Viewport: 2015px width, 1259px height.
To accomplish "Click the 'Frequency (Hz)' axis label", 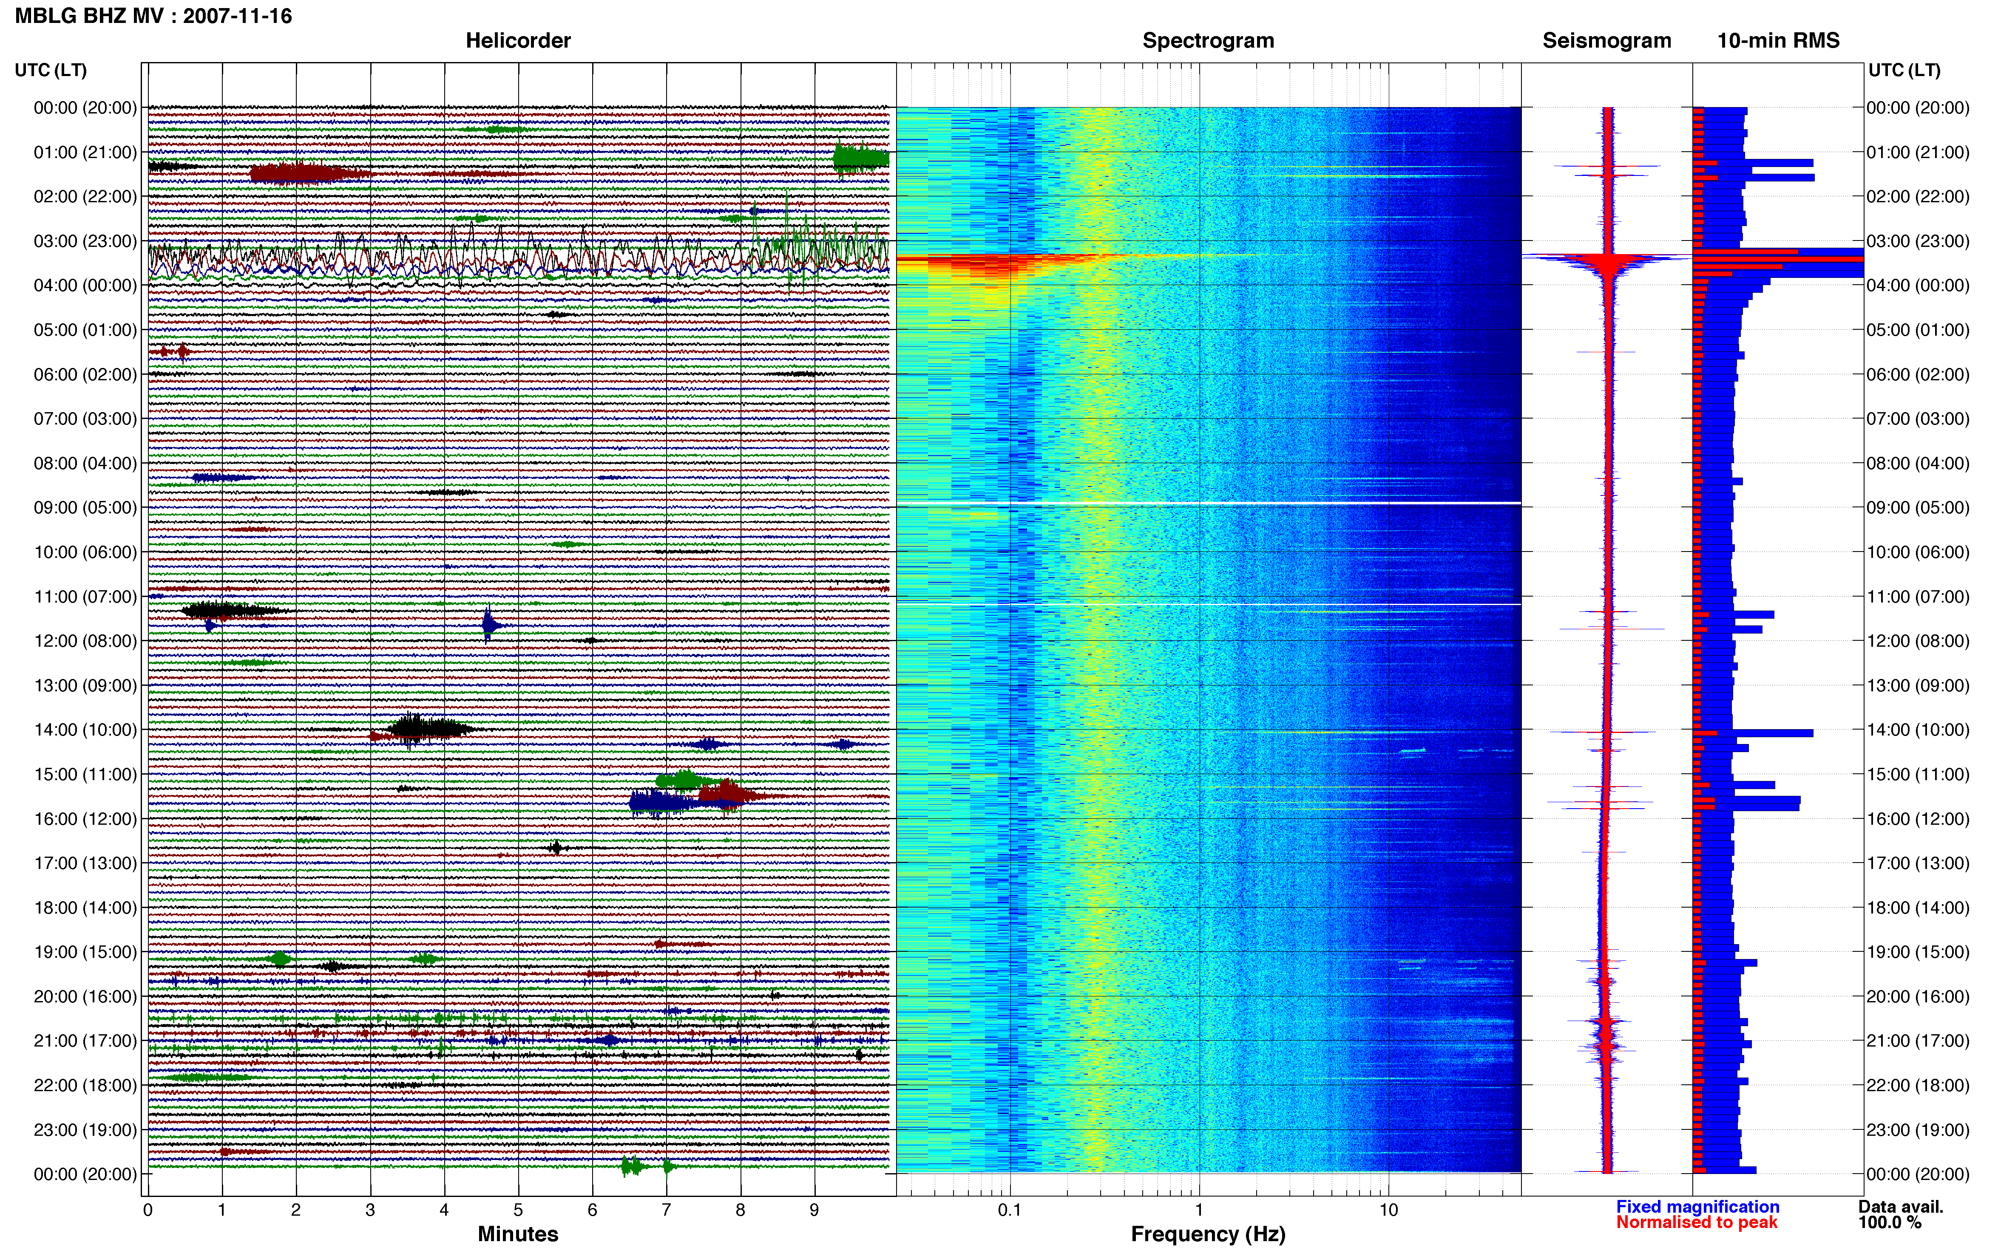I will tap(1208, 1234).
